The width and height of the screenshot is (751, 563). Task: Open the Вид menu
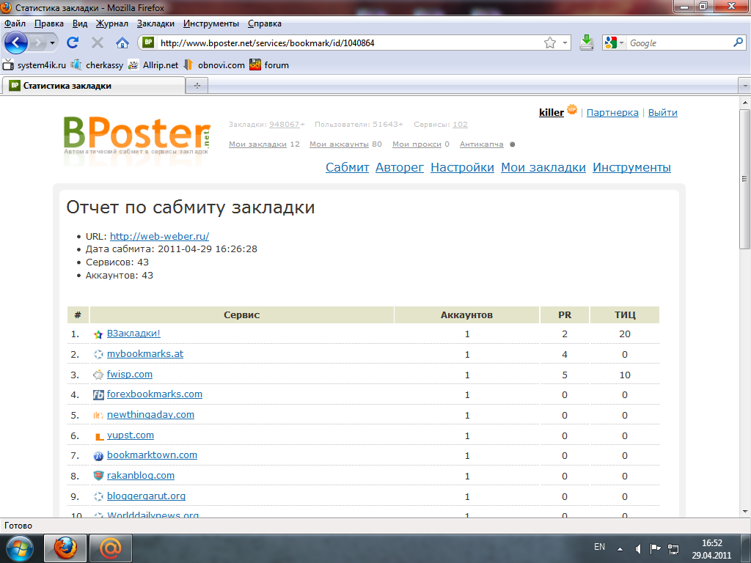80,23
